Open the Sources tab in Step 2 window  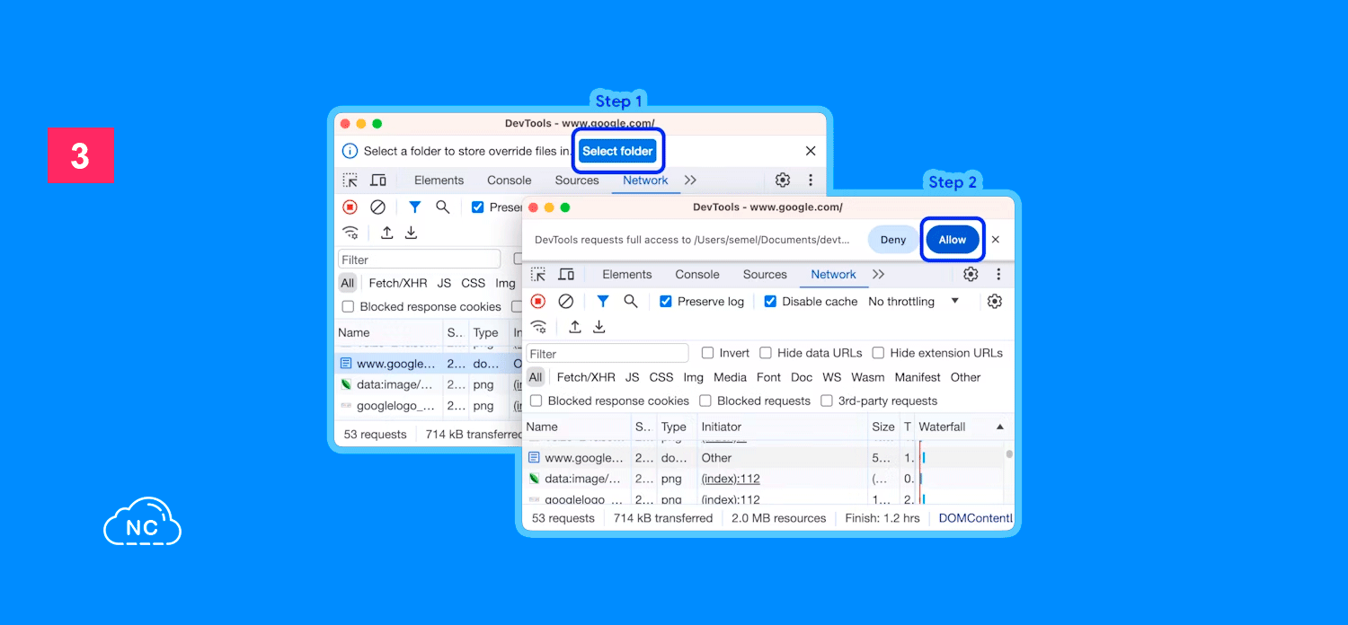765,275
